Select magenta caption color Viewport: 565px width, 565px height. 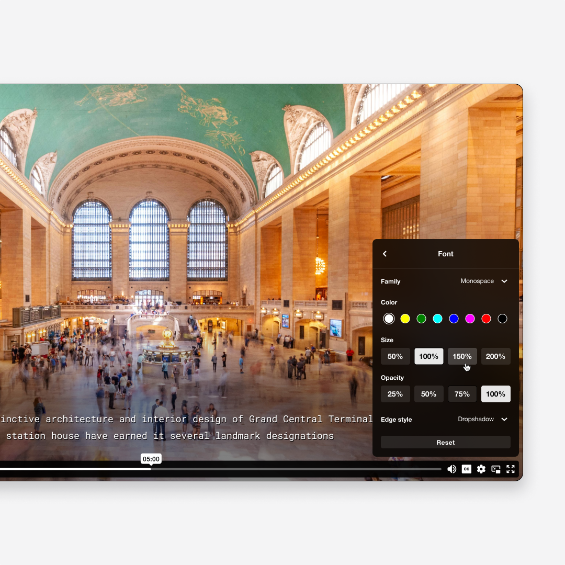[470, 319]
